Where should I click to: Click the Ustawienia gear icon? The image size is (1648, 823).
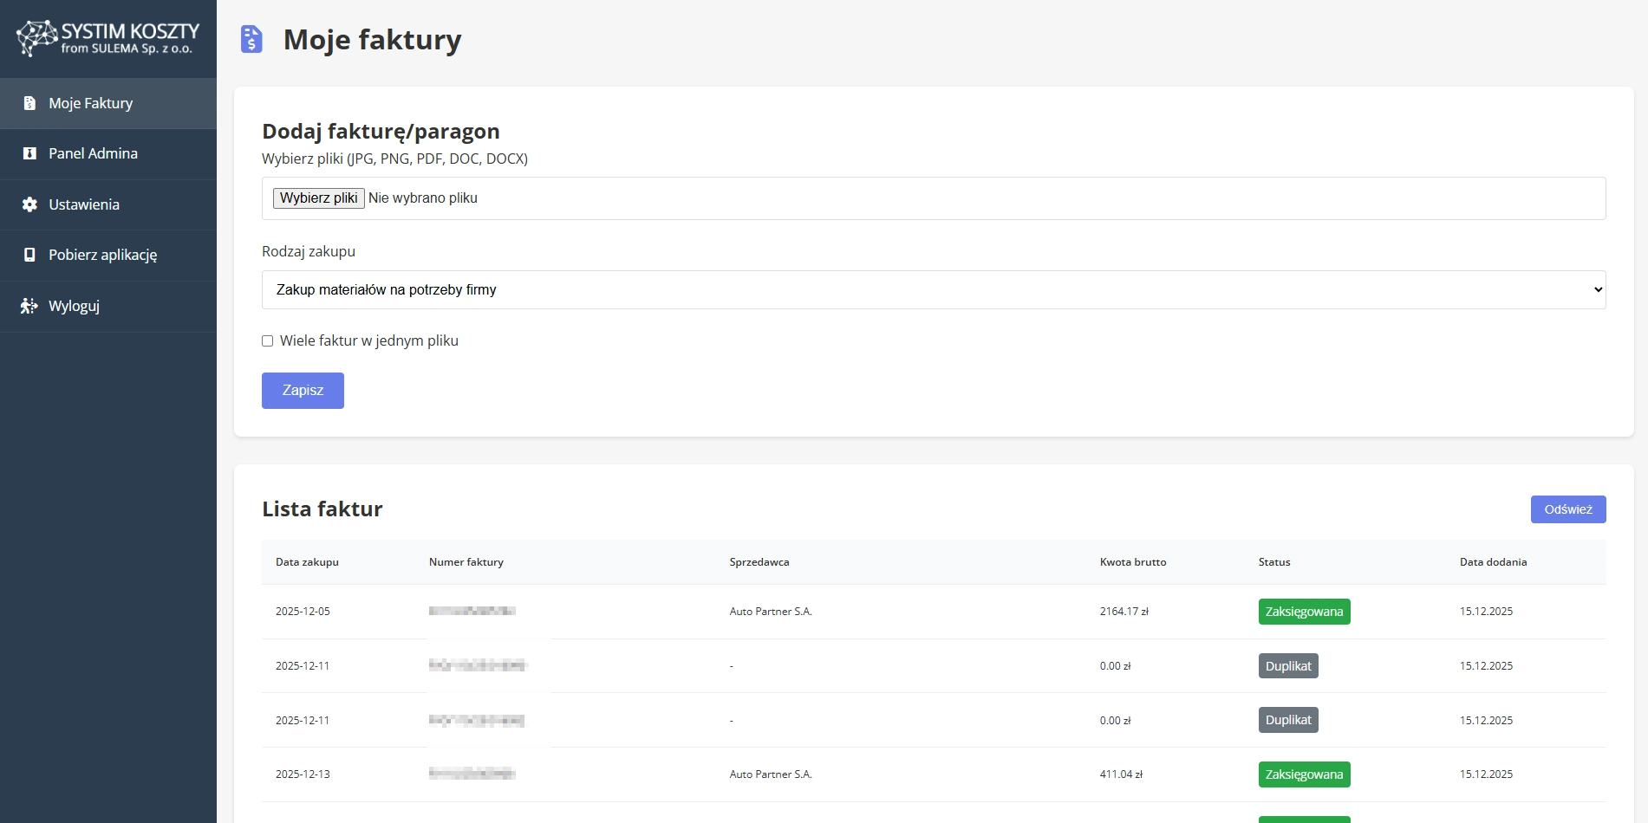coord(29,204)
